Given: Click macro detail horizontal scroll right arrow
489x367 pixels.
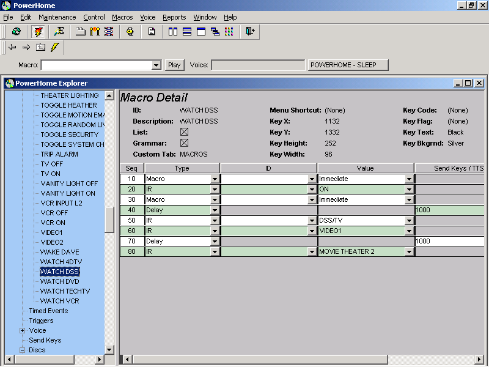Looking at the screenshot, I should pyautogui.click(x=480, y=359).
